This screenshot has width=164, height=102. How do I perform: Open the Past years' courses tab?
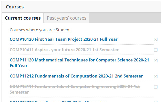(x=66, y=18)
